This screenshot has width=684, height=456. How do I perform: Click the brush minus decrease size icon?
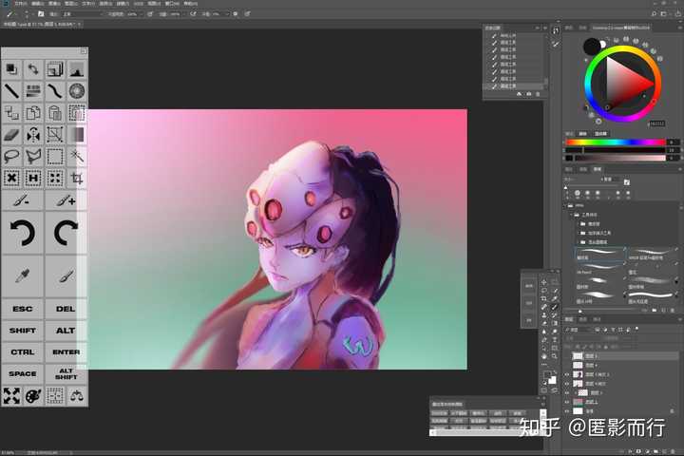(22, 200)
